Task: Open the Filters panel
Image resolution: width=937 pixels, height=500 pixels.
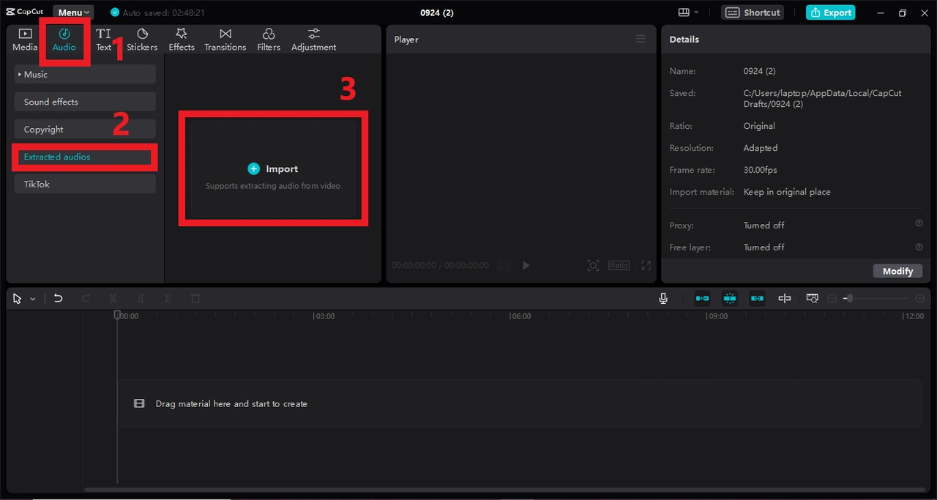Action: pyautogui.click(x=269, y=40)
